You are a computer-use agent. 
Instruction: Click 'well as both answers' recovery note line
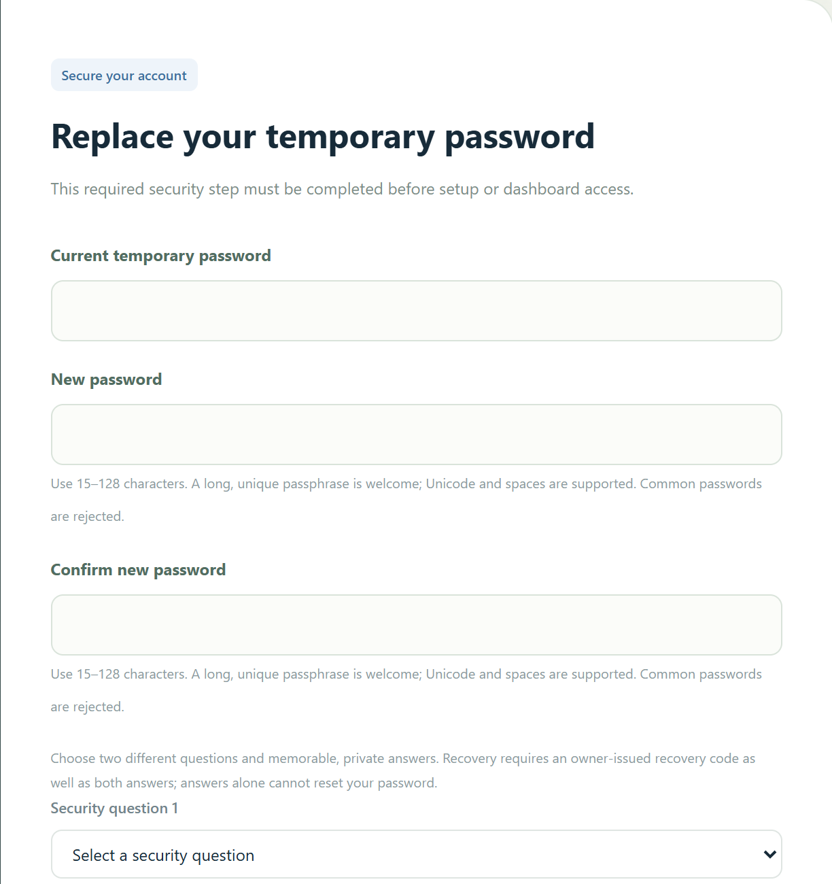tap(243, 783)
